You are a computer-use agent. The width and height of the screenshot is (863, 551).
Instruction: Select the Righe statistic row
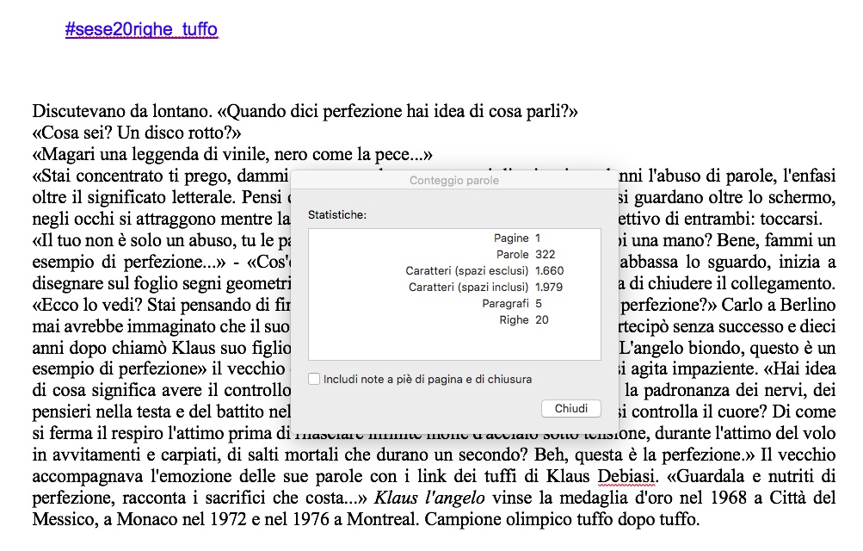[x=453, y=320]
